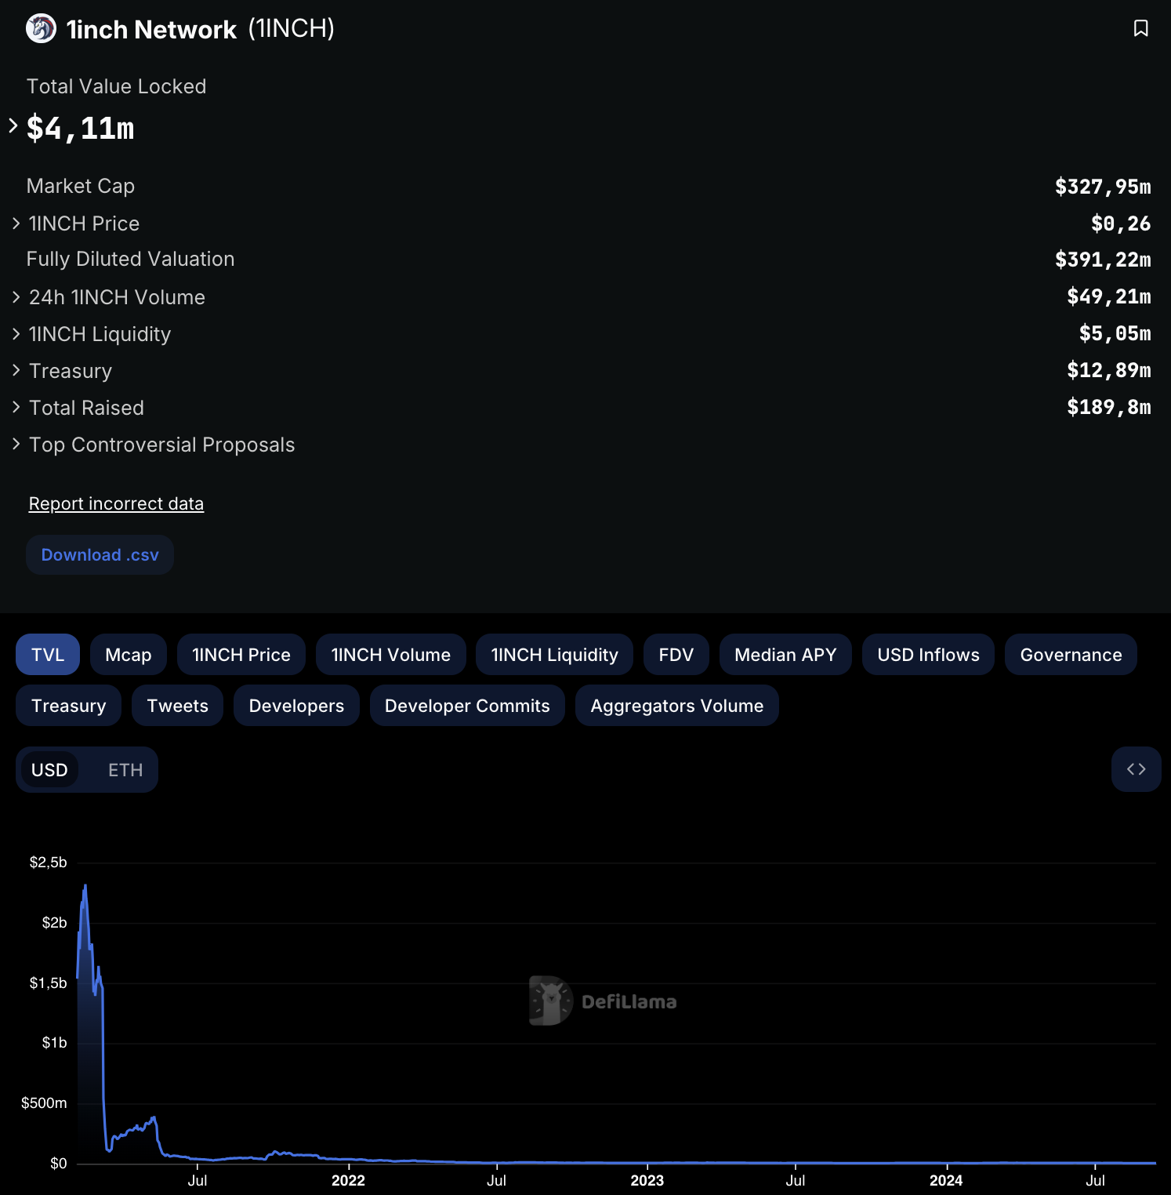Click the Market Cap value $327,95m
This screenshot has width=1171, height=1195.
pyautogui.click(x=1103, y=187)
